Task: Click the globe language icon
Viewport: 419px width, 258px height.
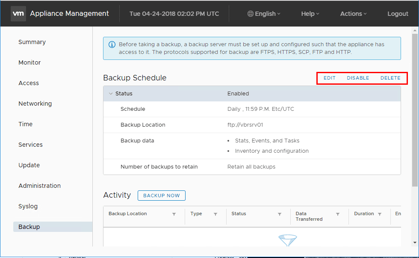Action: (x=251, y=14)
